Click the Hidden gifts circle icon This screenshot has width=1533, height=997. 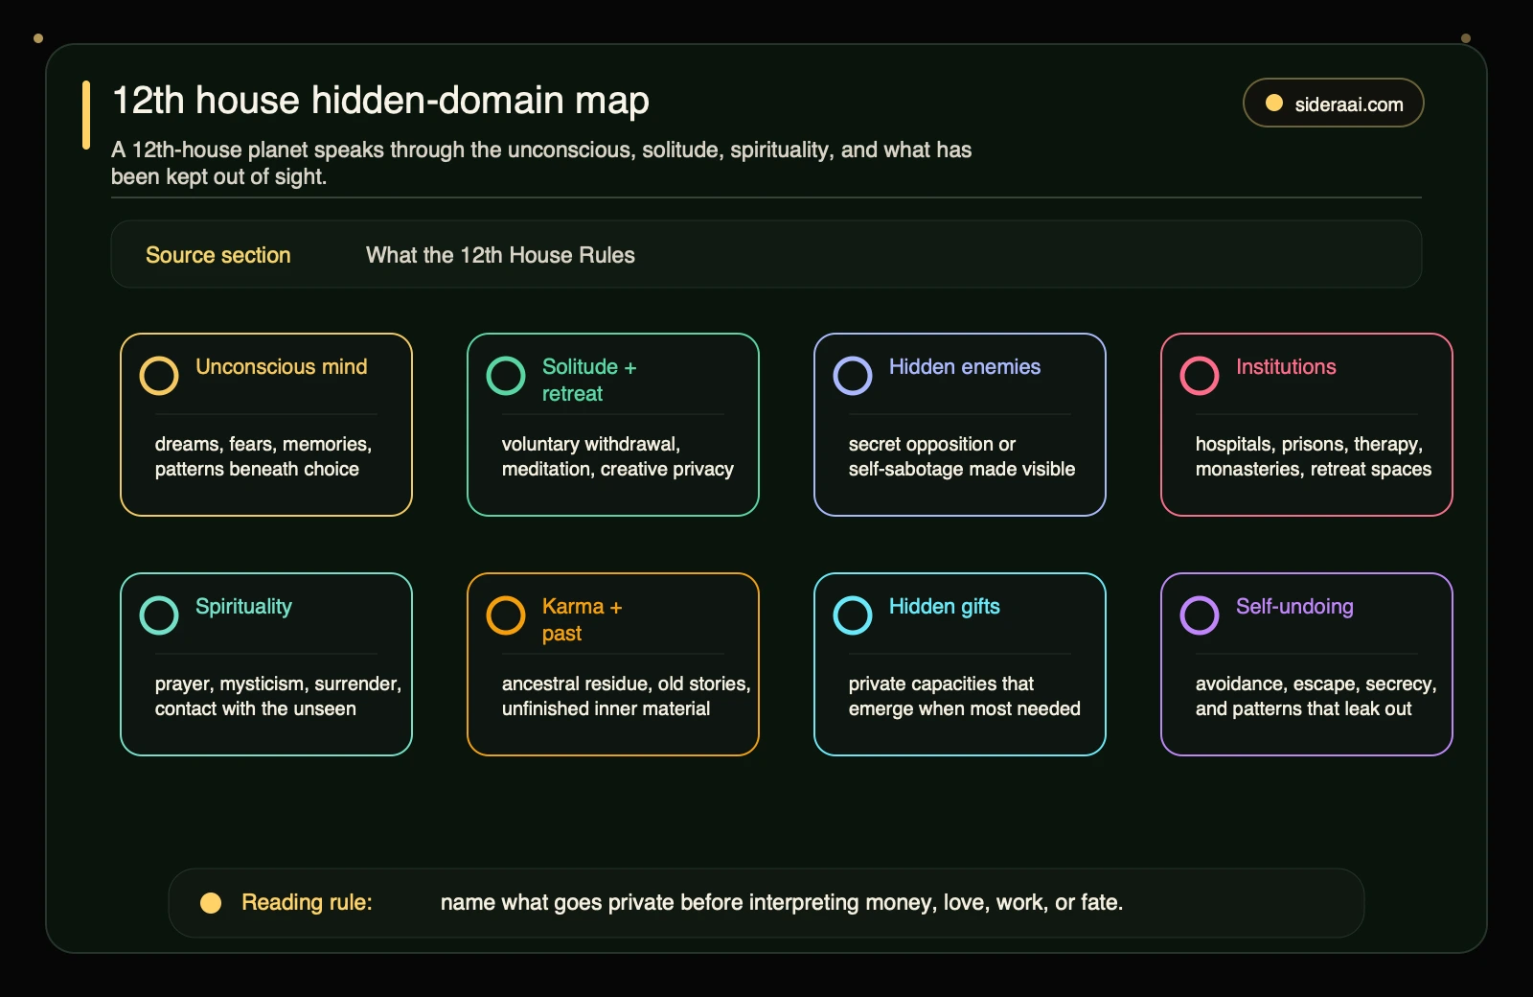click(853, 615)
